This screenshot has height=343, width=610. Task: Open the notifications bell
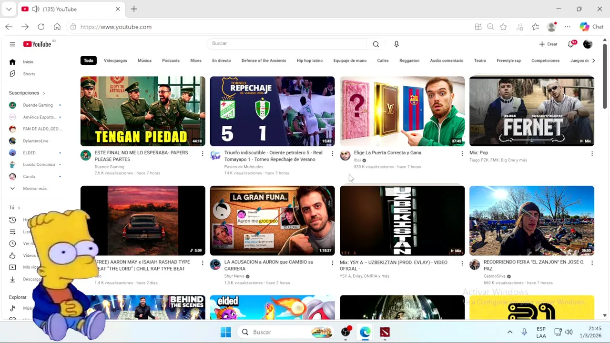[571, 44]
